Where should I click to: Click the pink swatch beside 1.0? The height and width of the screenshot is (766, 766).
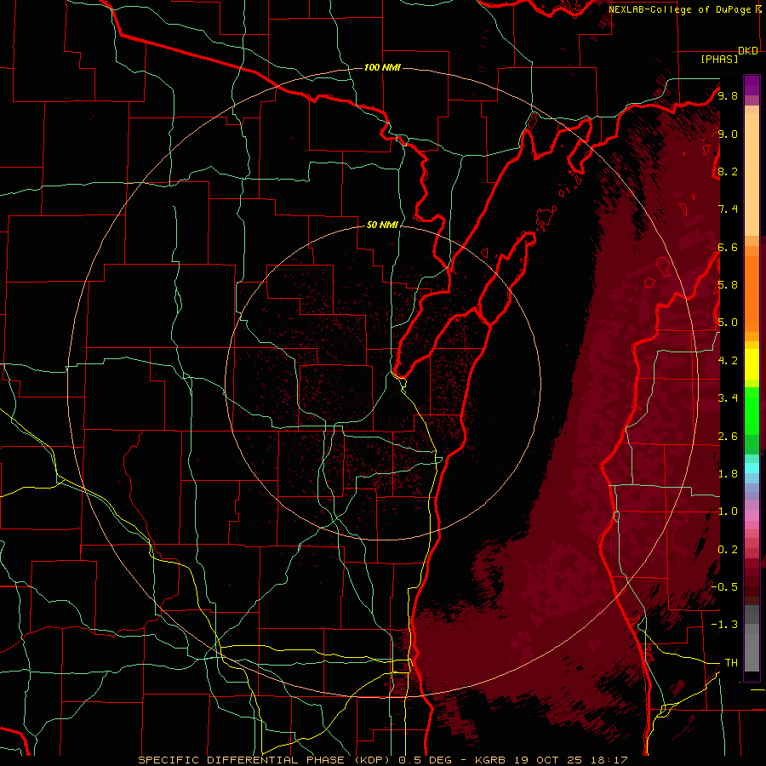click(x=752, y=516)
